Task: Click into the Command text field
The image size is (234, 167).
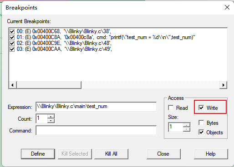Action: [96, 130]
